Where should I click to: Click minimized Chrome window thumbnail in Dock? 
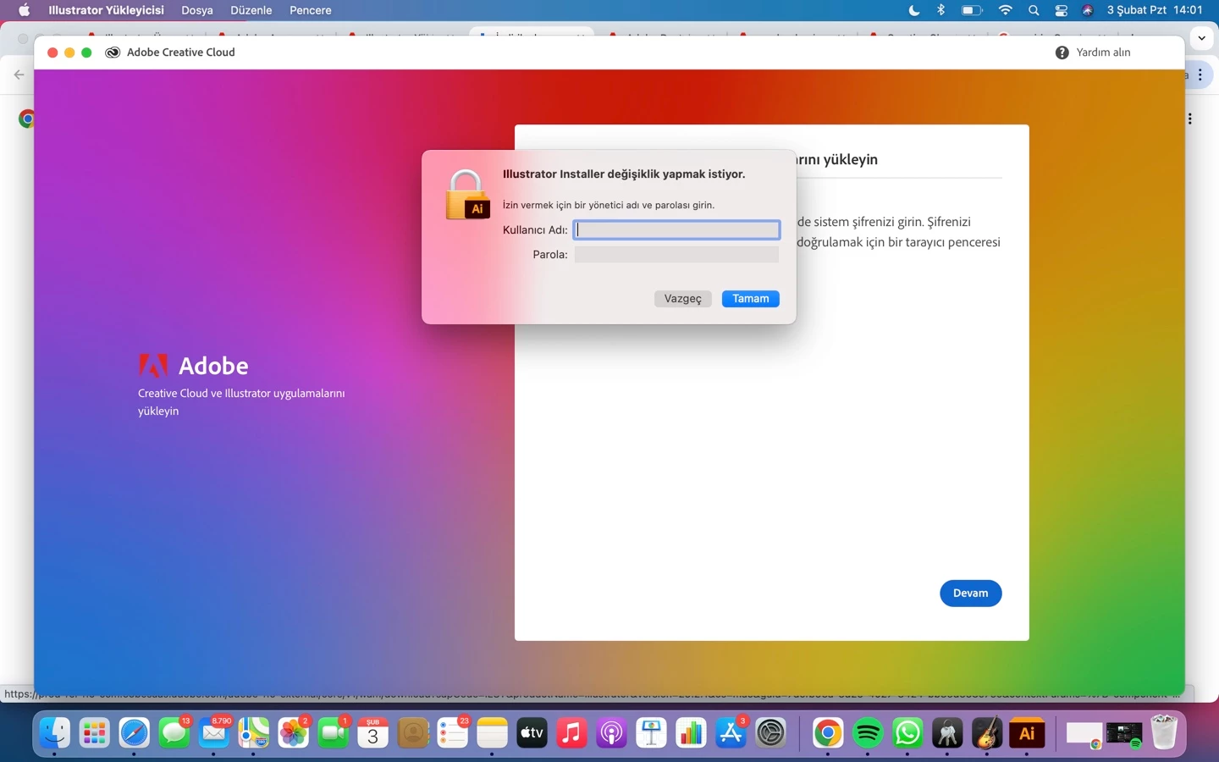click(1084, 735)
